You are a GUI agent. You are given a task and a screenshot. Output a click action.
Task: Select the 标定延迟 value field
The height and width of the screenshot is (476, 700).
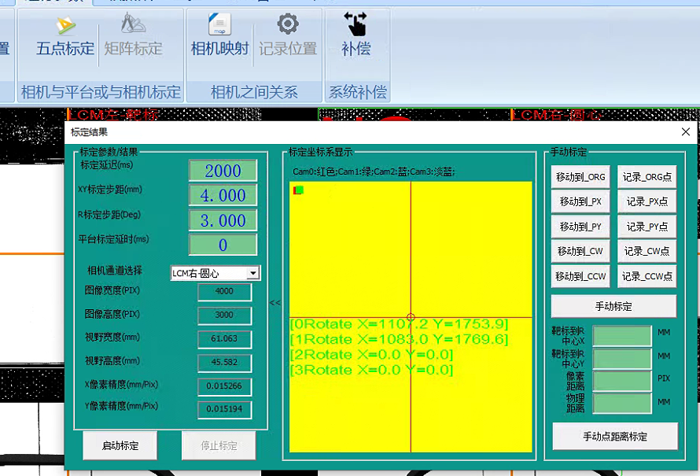click(x=223, y=171)
